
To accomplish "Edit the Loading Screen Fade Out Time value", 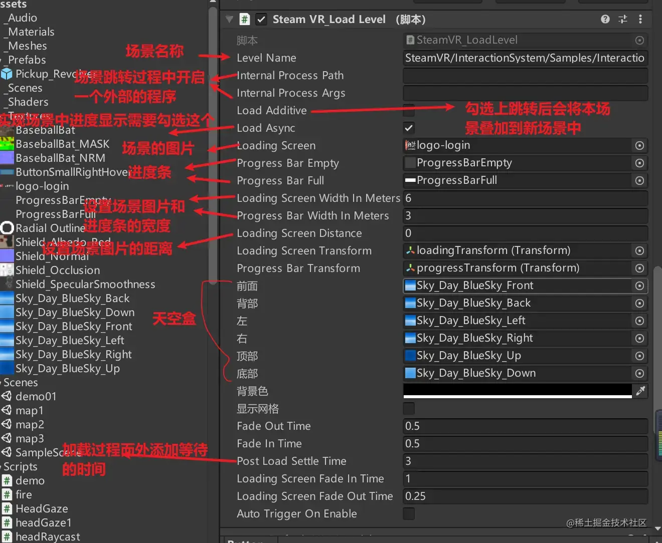I will pos(525,496).
